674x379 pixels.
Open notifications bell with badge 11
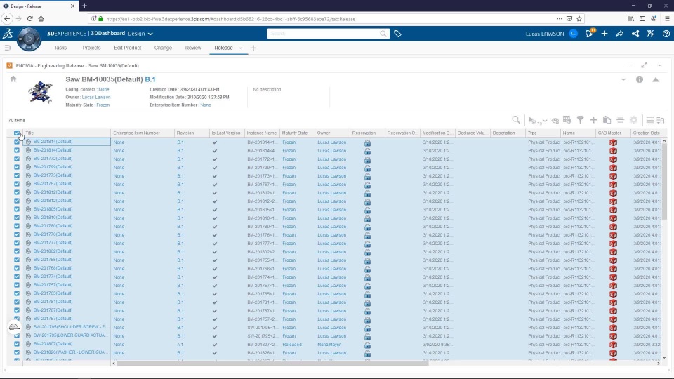pos(589,34)
